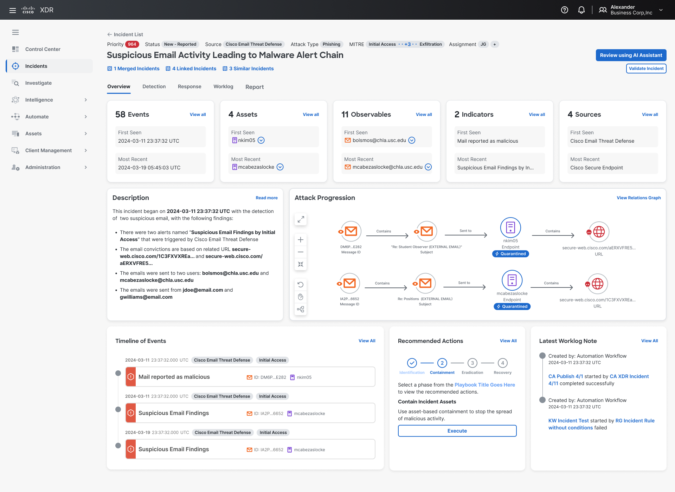Open 4 Linked Incidents link
675x492 pixels.
tap(191, 69)
